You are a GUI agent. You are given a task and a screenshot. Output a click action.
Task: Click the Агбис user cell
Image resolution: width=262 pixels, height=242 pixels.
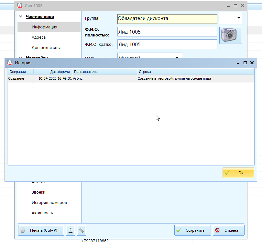click(x=78, y=78)
